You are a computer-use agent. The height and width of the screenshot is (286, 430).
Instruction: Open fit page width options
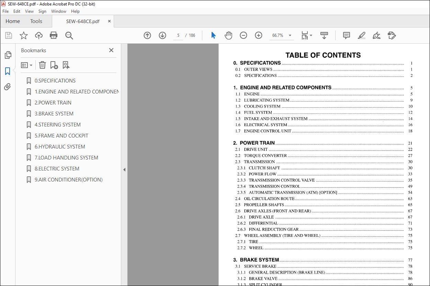[x=306, y=35]
